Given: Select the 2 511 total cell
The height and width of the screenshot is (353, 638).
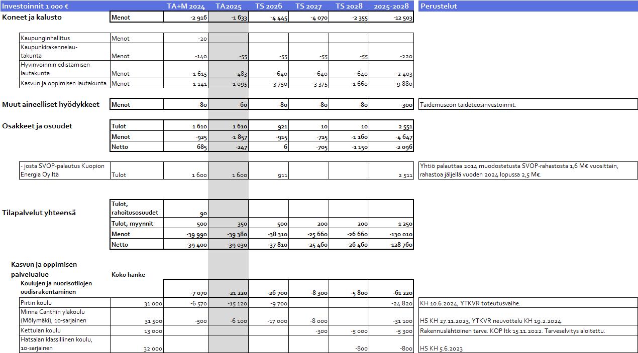Looking at the screenshot, I should 391,170.
